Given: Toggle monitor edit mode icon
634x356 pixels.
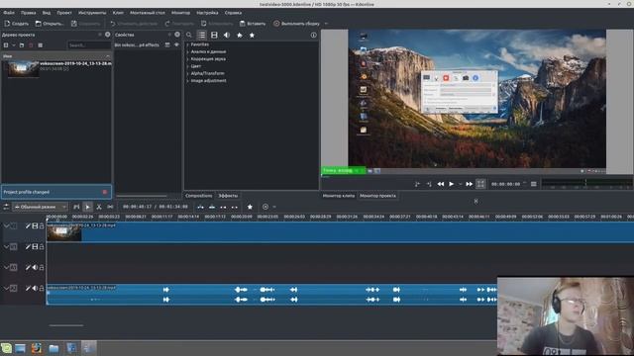Looking at the screenshot, I should 480,184.
